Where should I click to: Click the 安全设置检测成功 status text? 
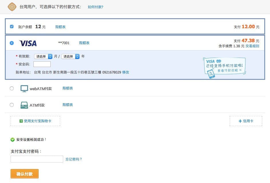click(31, 140)
